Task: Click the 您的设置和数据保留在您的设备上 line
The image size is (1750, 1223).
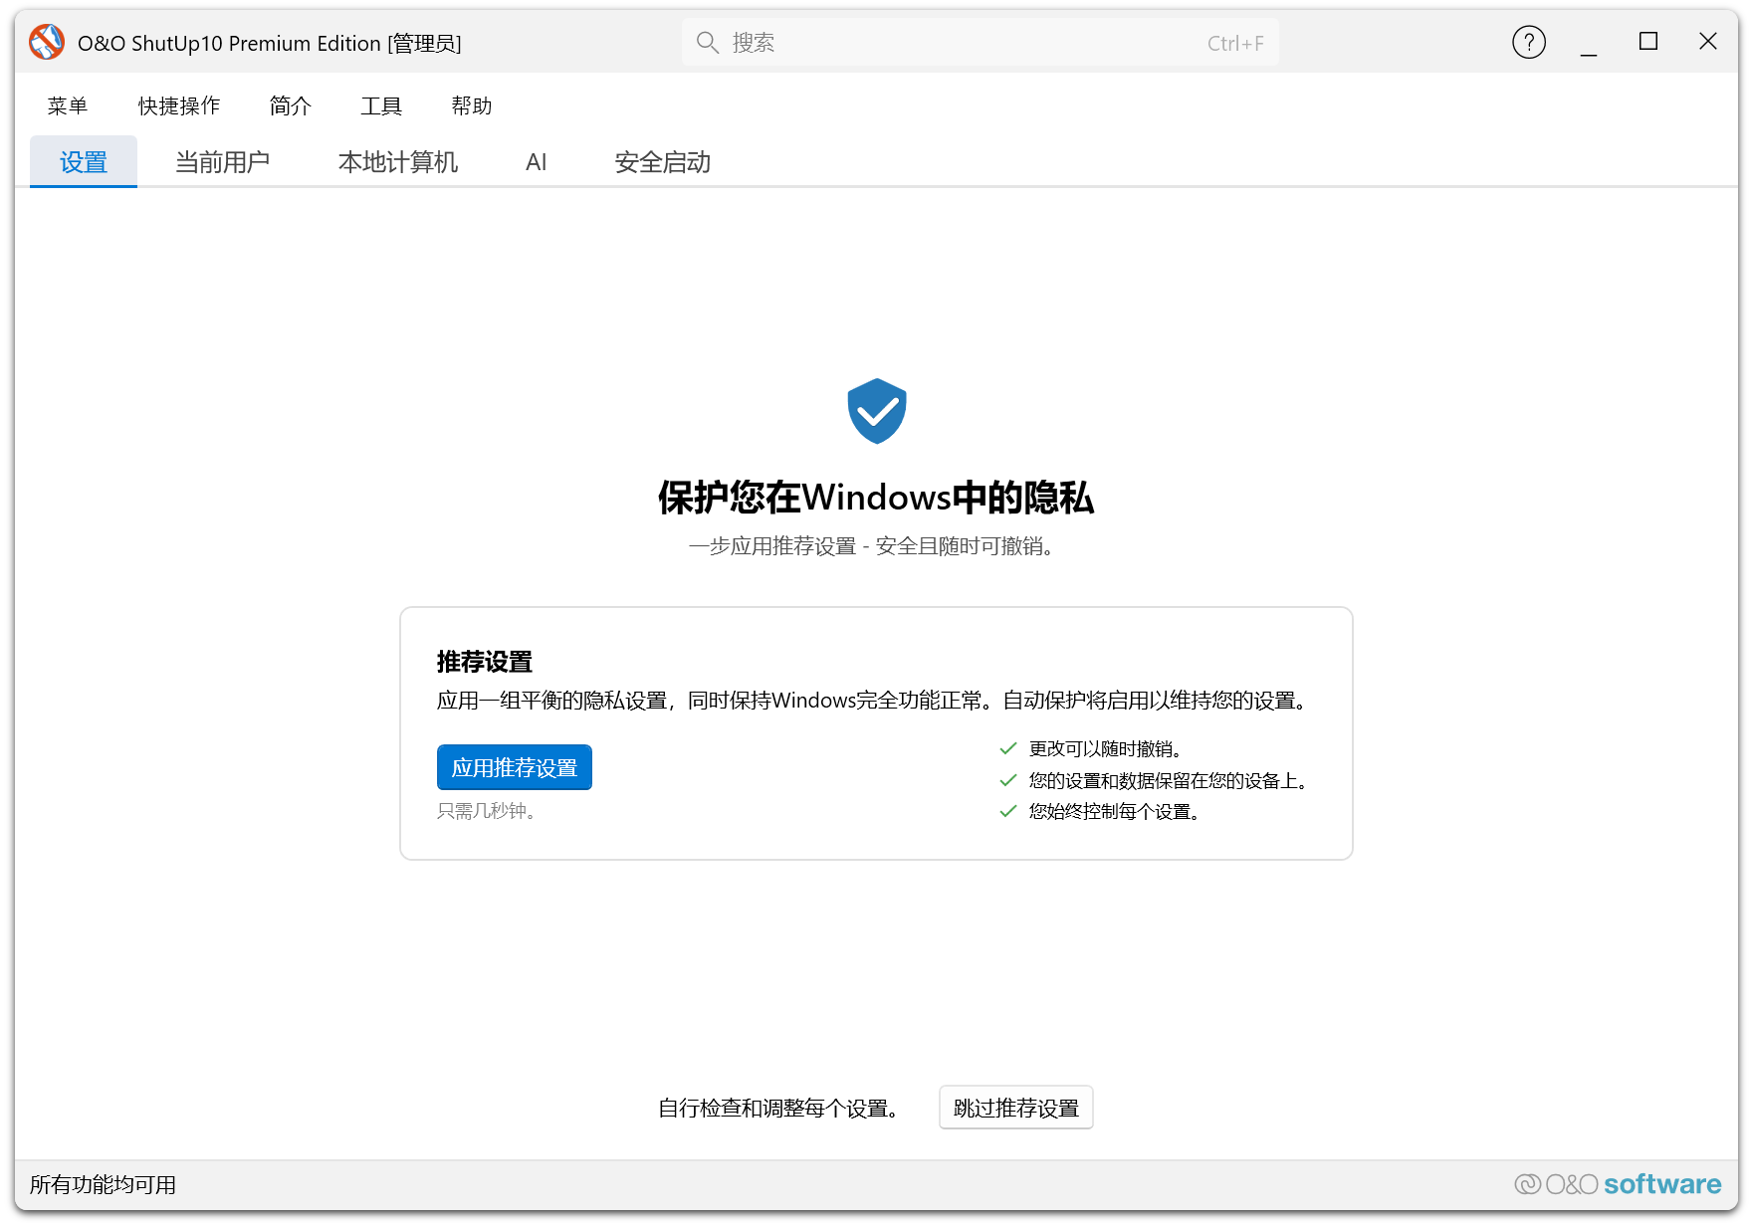Action: 1168,780
